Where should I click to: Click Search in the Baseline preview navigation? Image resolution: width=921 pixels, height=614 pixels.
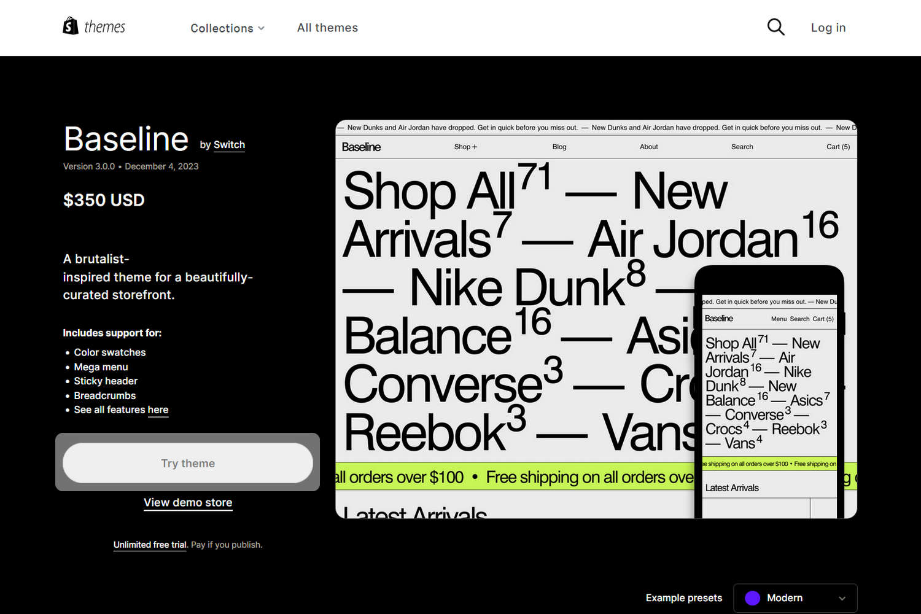click(742, 147)
